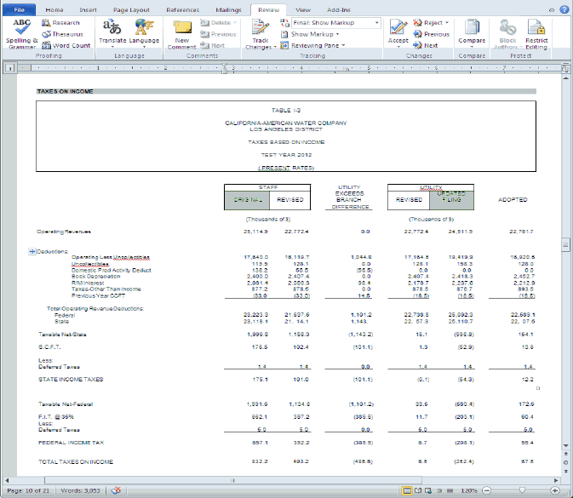
Task: Expand the Deductions section marker in the table
Action: pos(32,252)
